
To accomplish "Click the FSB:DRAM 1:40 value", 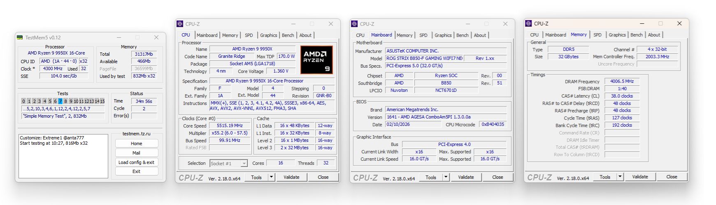I will point(622,89).
